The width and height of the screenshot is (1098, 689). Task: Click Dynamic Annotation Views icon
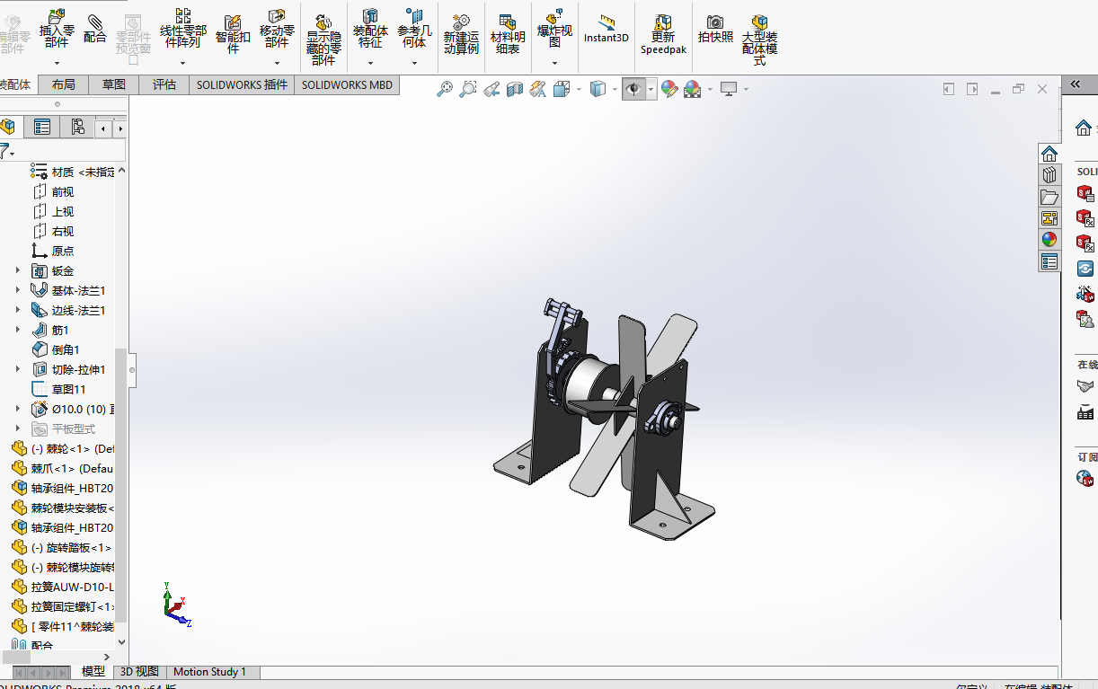pos(538,89)
